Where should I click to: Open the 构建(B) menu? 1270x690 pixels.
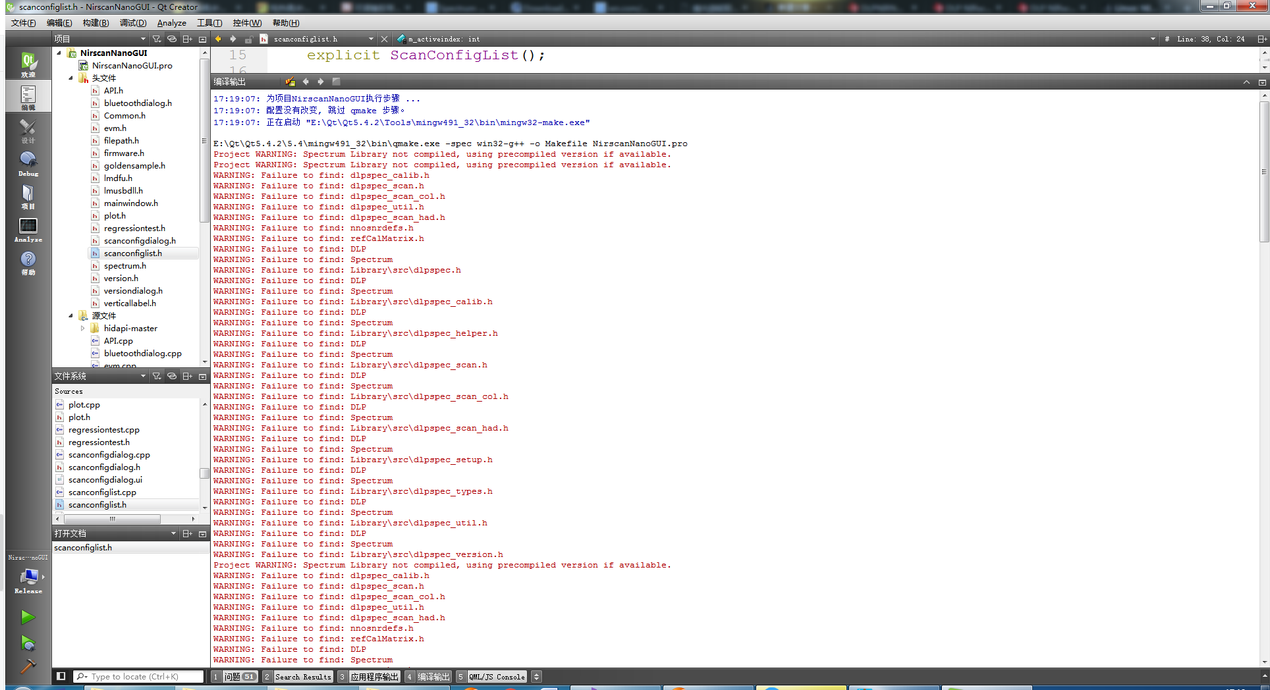coord(96,23)
